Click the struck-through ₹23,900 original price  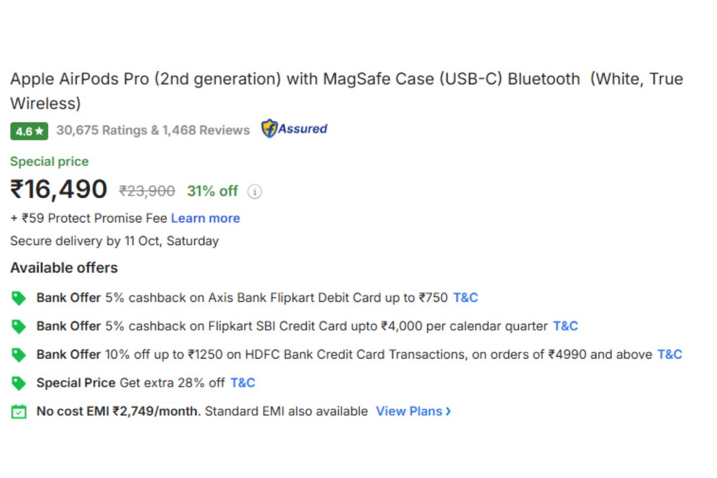click(x=147, y=191)
